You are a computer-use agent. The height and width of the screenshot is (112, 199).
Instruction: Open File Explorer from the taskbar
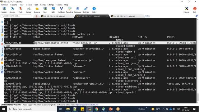[68, 109]
